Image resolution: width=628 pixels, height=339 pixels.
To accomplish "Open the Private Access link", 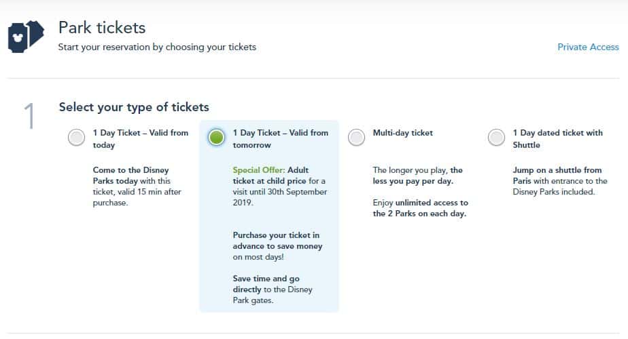I will 588,47.
